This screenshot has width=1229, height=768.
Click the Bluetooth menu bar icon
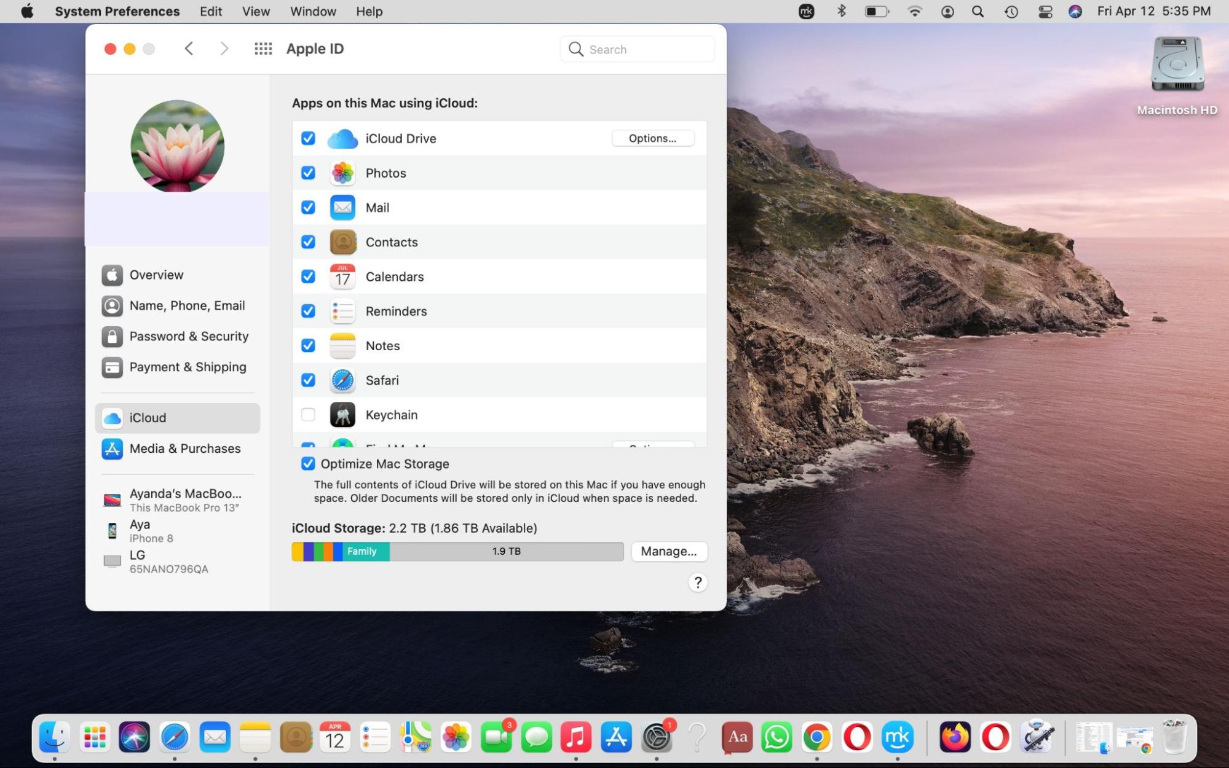[x=842, y=11]
